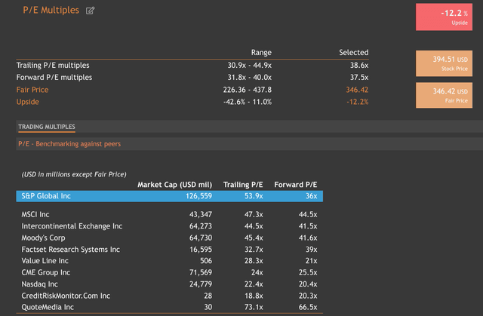Click CME Group trailing P/E 24x

click(x=257, y=272)
